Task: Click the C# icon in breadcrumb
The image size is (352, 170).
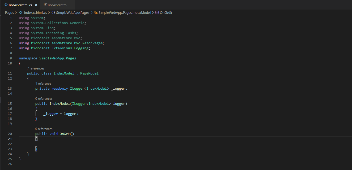Action: [21, 12]
